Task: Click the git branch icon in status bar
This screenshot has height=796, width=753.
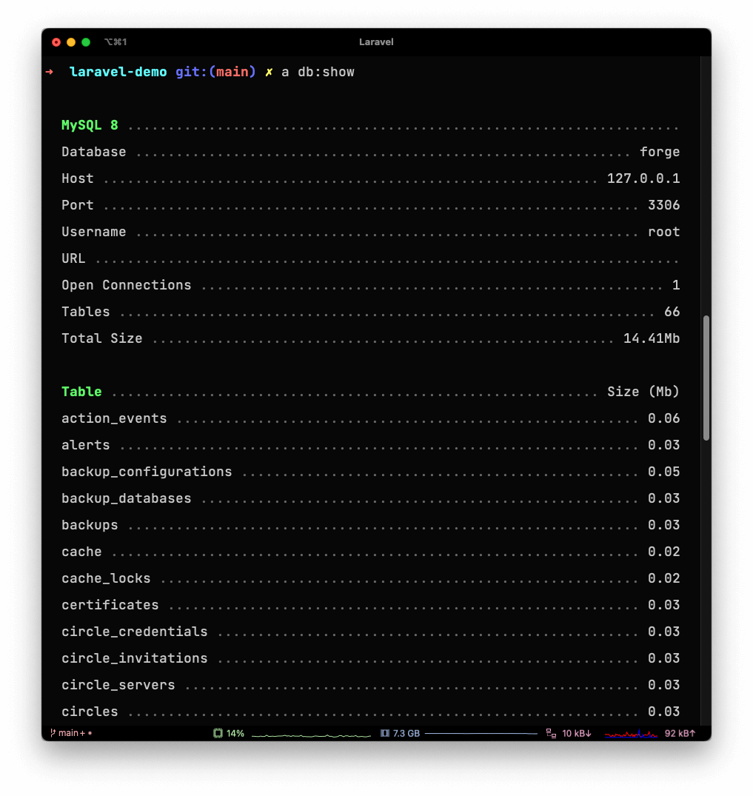Action: click(x=53, y=732)
